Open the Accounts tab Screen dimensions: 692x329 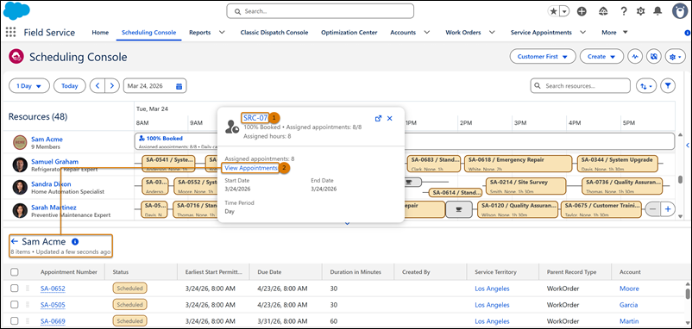tap(403, 32)
